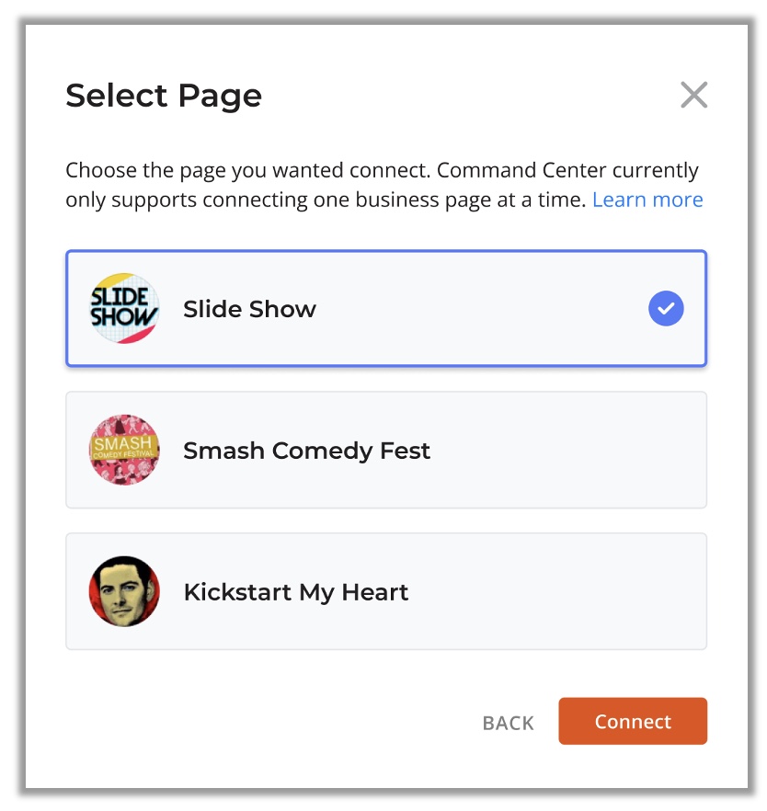The height and width of the screenshot is (811, 767).
Task: Click the Slide Show page logo
Action: click(124, 309)
